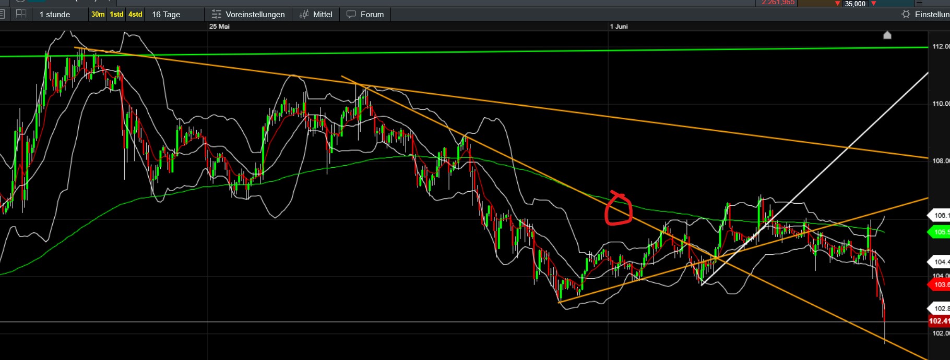This screenshot has width=950, height=360.
Task: Click the 35,000 quantity field
Action: (x=856, y=4)
